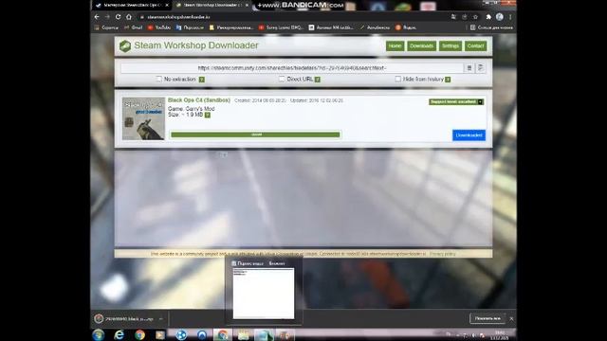The image size is (607, 341).
Task: Click the translate page icon in address bar
Action: click(x=453, y=17)
